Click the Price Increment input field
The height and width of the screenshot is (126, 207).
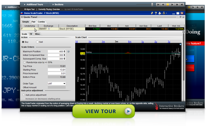coord(57,73)
